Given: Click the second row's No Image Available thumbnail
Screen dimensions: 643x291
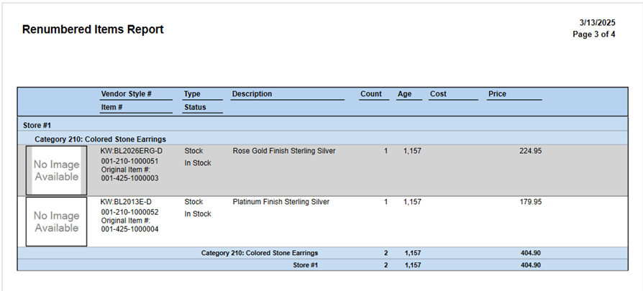Looking at the screenshot, I should click(x=56, y=221).
